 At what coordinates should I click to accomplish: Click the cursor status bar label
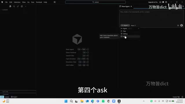click(7, 97)
